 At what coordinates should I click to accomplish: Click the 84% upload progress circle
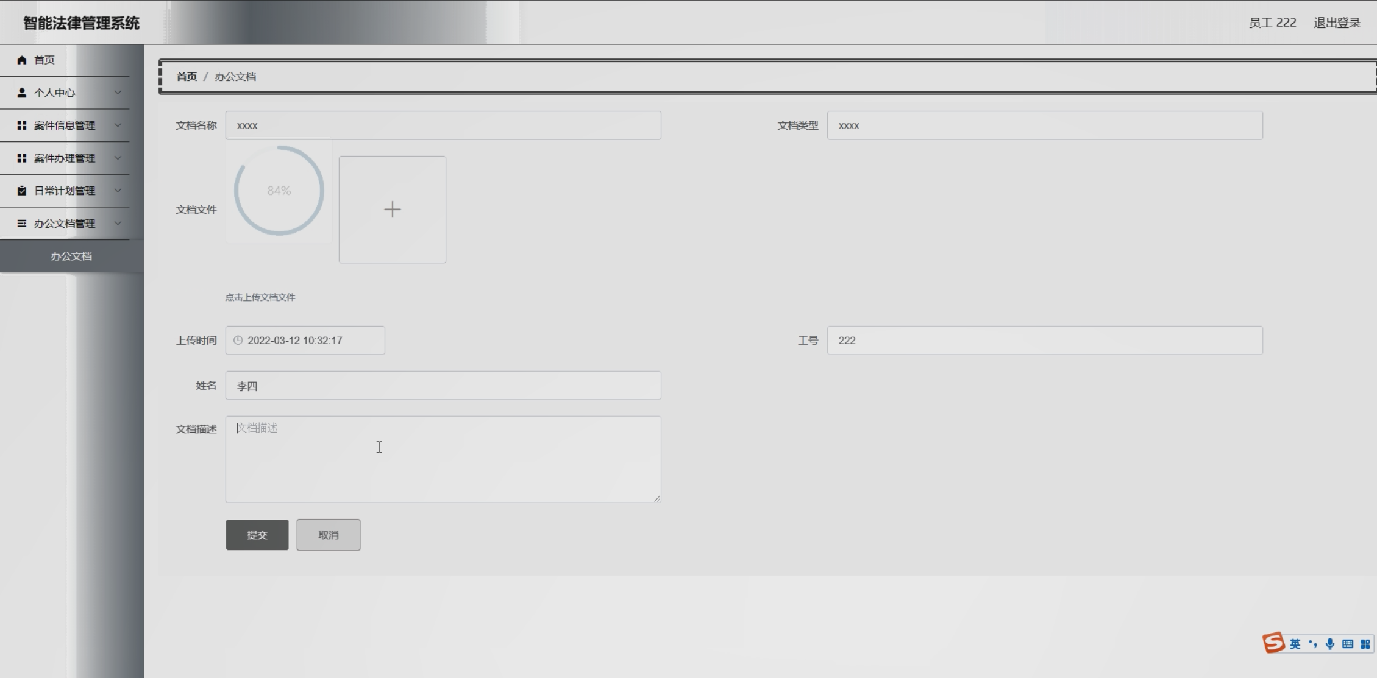tap(279, 191)
